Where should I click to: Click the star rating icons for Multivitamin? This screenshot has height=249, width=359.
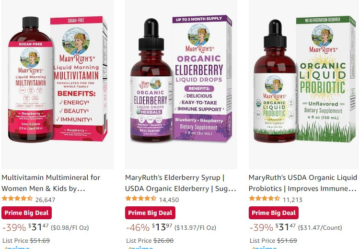pos(17,198)
